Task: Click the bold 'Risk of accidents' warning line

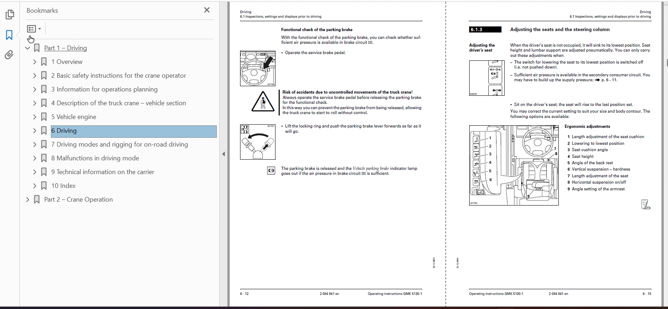Action: 347,92
